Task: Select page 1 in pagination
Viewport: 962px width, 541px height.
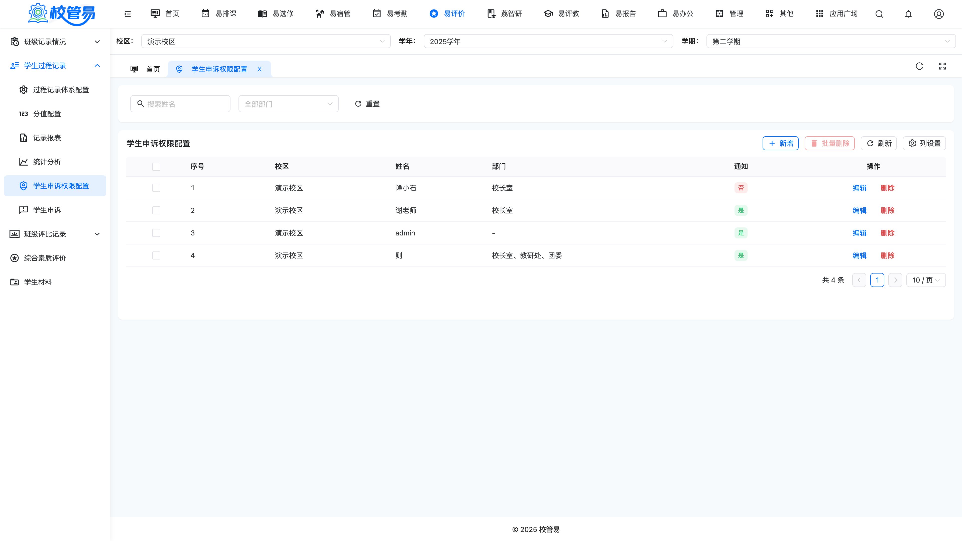Action: (x=877, y=280)
